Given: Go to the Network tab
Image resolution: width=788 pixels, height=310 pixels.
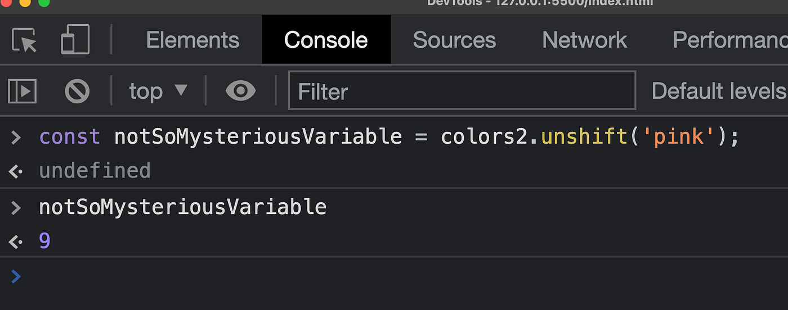Looking at the screenshot, I should click(x=584, y=40).
